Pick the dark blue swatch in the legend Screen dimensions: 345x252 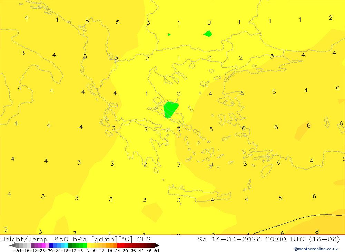pos(51,245)
